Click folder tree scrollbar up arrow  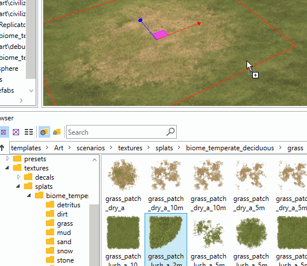pos(94,160)
